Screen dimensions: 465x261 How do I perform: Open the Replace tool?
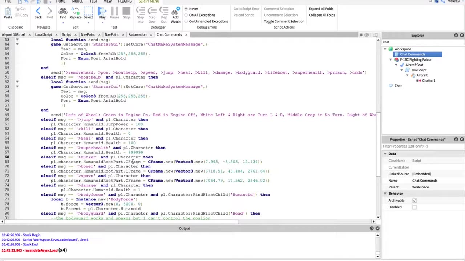pos(76,14)
